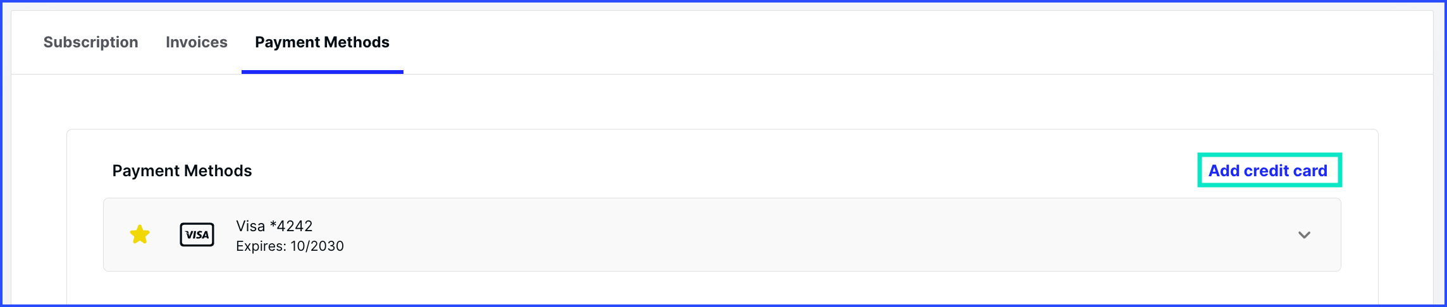Click the blue underline beneath the active tab
This screenshot has width=1447, height=307.
pyautogui.click(x=323, y=72)
